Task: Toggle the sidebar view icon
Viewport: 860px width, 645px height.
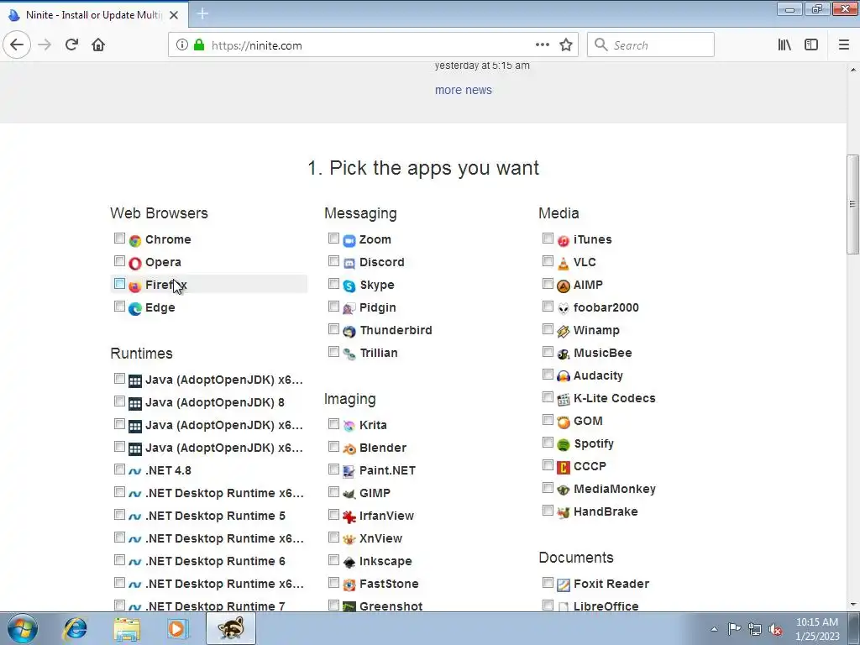Action: [811, 45]
